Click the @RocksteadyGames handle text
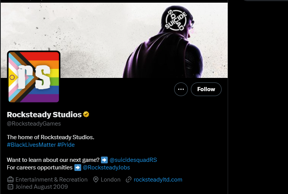 [x=34, y=123]
